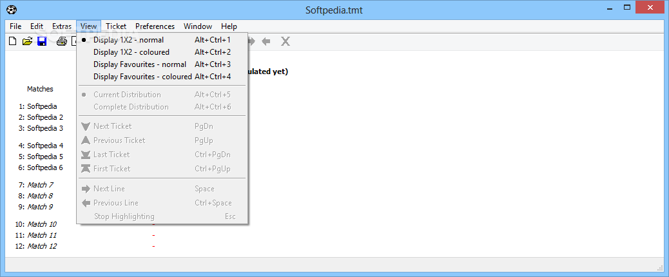The width and height of the screenshot is (669, 277).
Task: Select Display 1X2 - coloured view
Action: pos(162,52)
